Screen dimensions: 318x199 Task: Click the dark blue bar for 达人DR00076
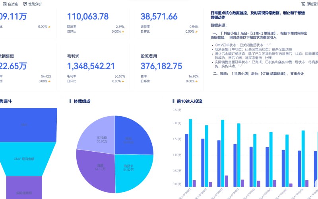[251, 167]
